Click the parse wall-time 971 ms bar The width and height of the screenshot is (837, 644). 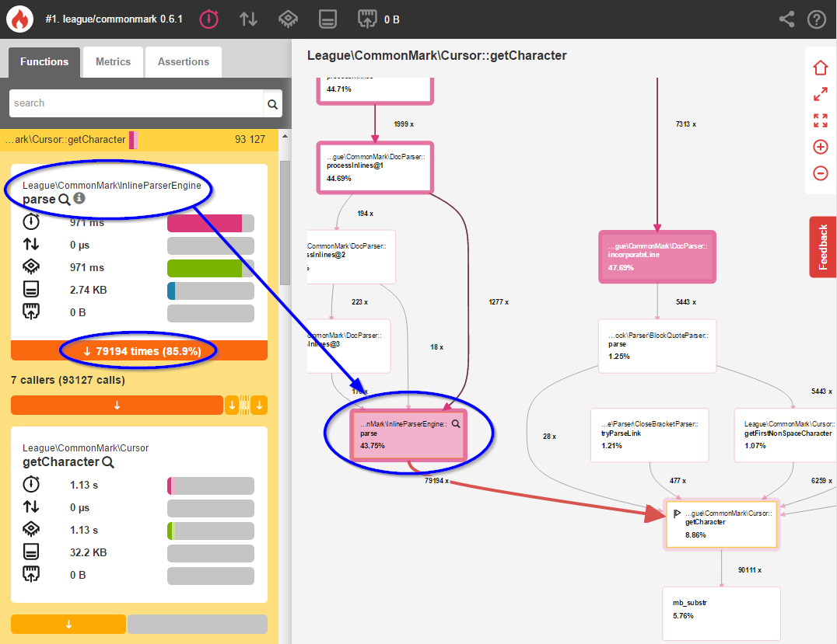click(x=210, y=223)
